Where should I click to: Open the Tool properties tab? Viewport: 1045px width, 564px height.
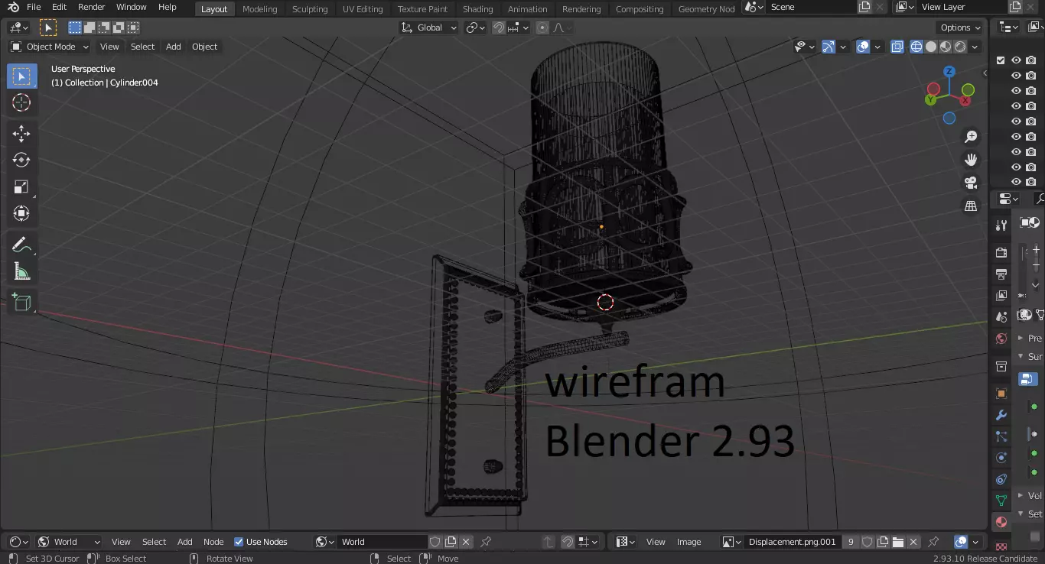click(1001, 225)
